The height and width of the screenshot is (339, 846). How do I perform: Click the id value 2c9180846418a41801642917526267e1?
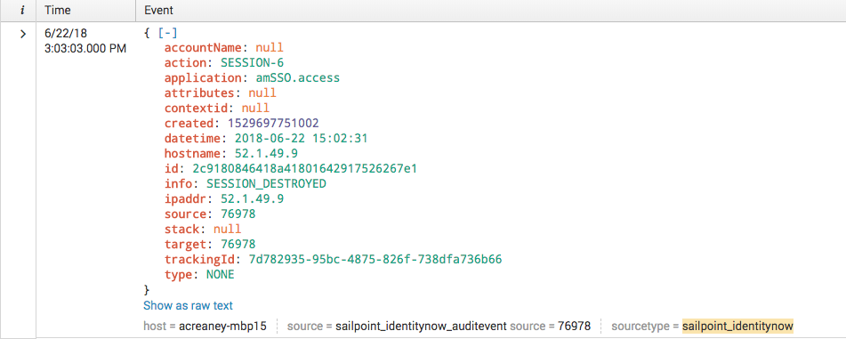tap(305, 169)
